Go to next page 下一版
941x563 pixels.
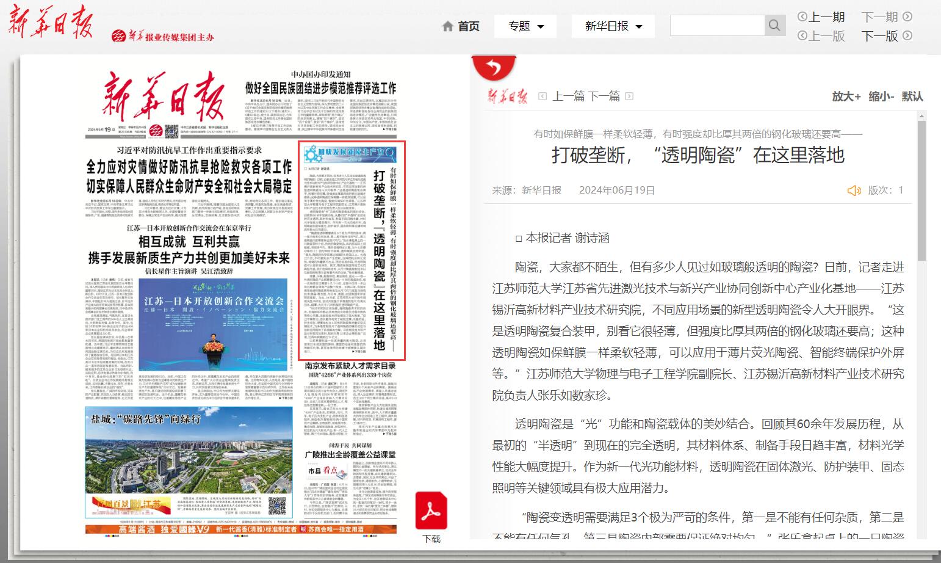click(x=886, y=36)
